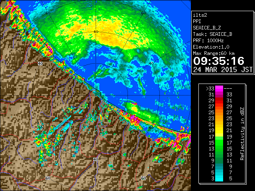Viewport: 255px width, 191px height.
Task: Click the "SEAICE_B_Z" product name
Action: [207, 28]
